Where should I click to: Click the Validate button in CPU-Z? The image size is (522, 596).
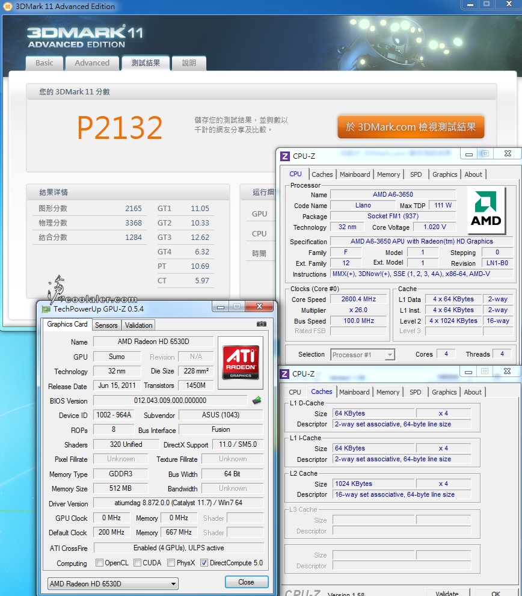tap(447, 593)
